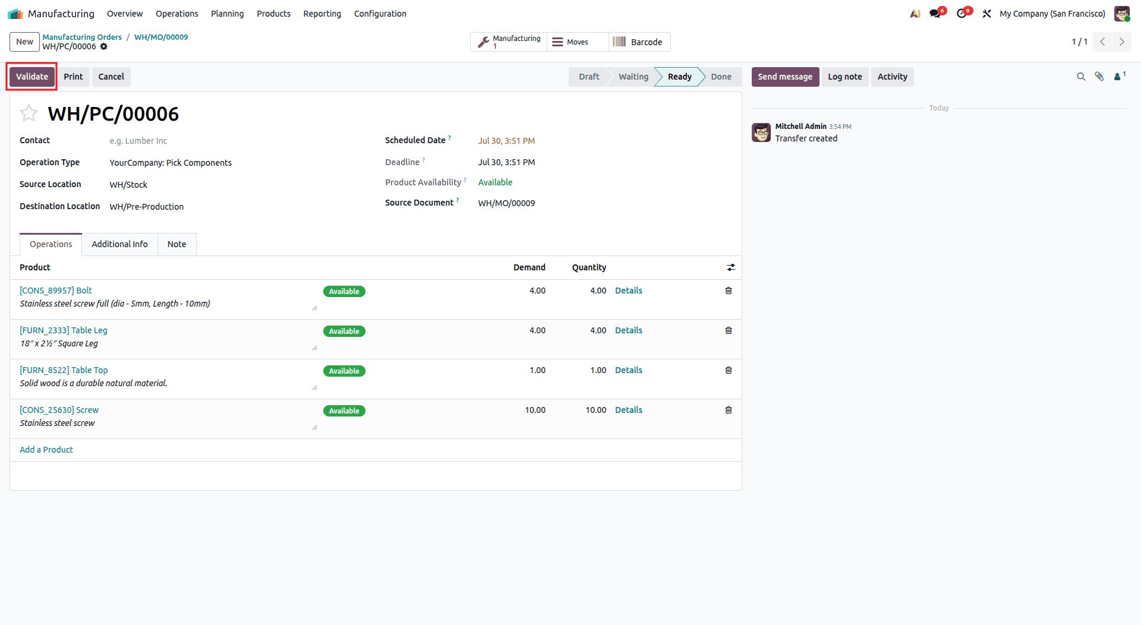Click the Contact input field
Image resolution: width=1141 pixels, height=625 pixels.
tap(238, 141)
